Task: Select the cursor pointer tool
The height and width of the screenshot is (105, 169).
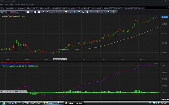Action: tap(52, 12)
